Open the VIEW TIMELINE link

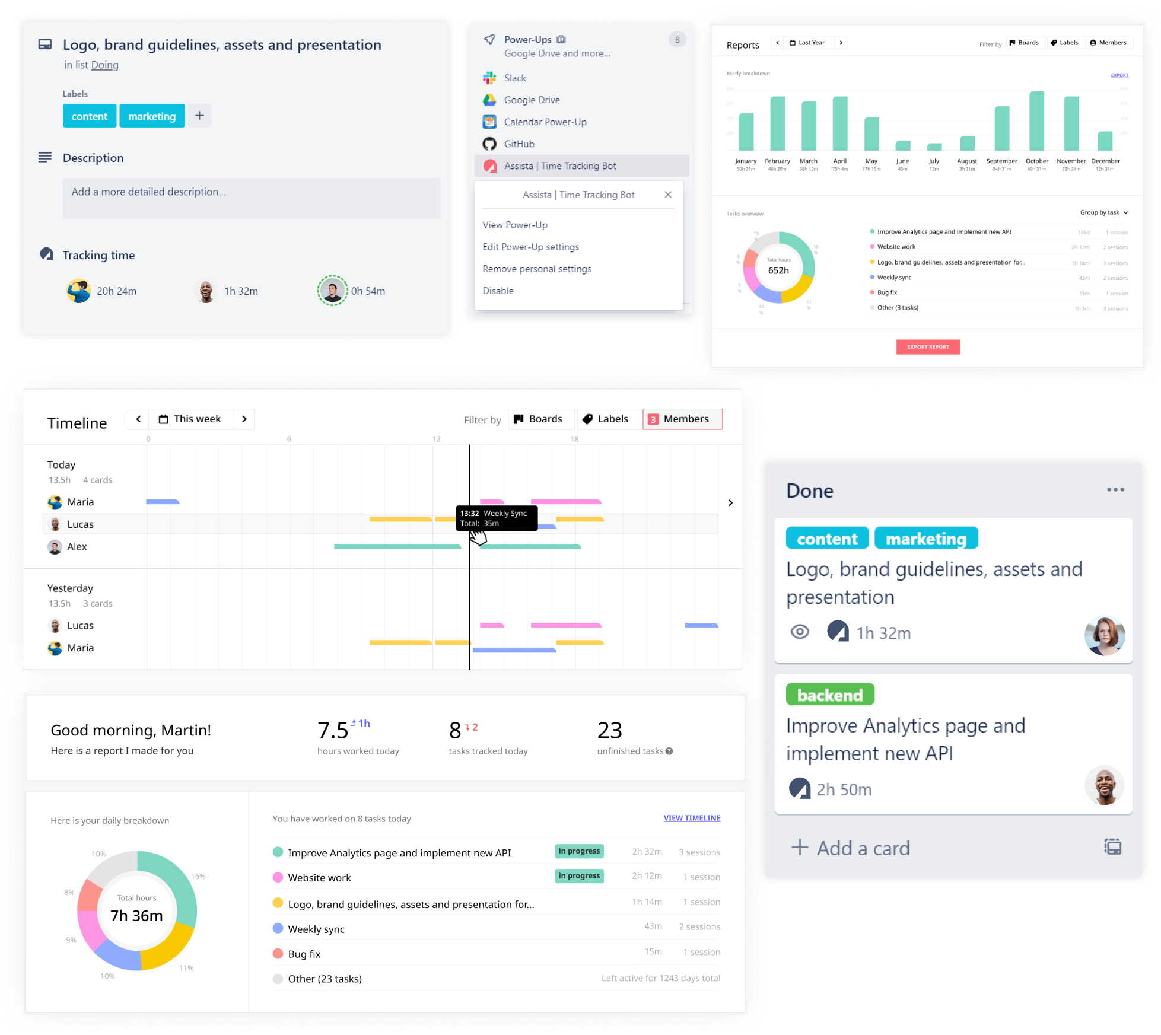(x=692, y=818)
